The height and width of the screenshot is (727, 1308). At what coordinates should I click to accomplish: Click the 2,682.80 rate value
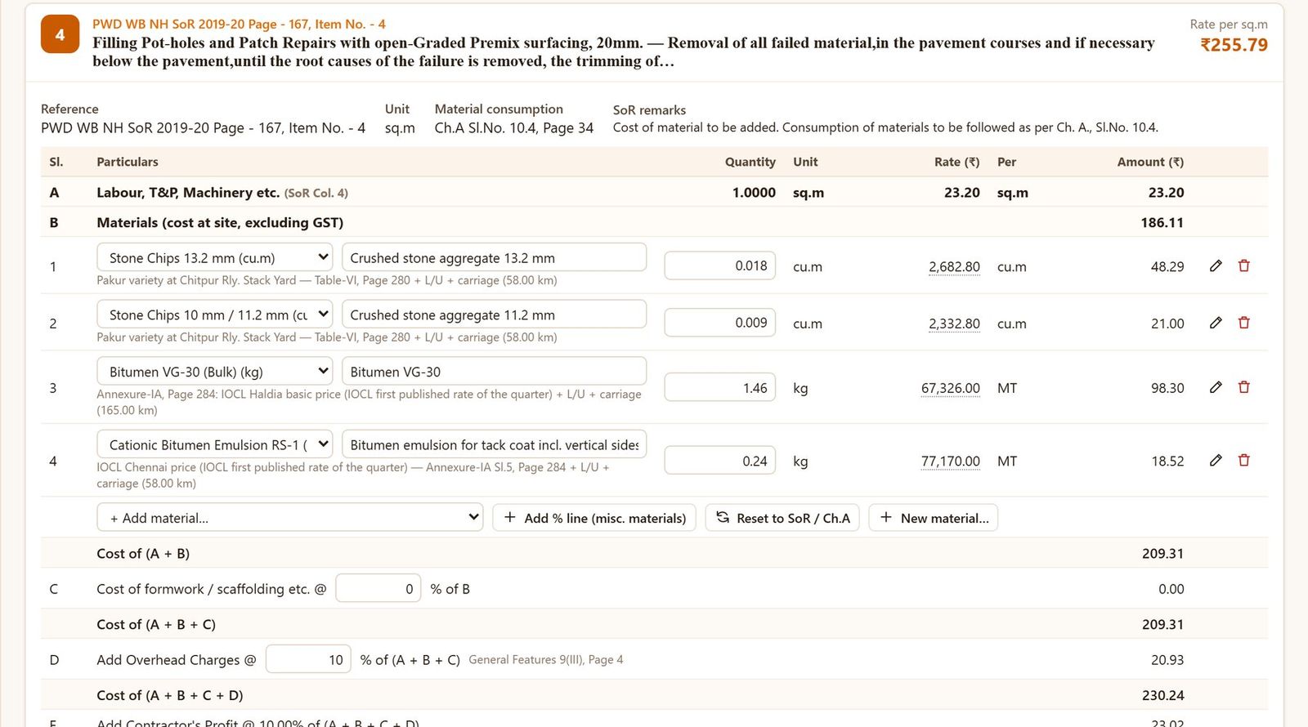(x=954, y=266)
